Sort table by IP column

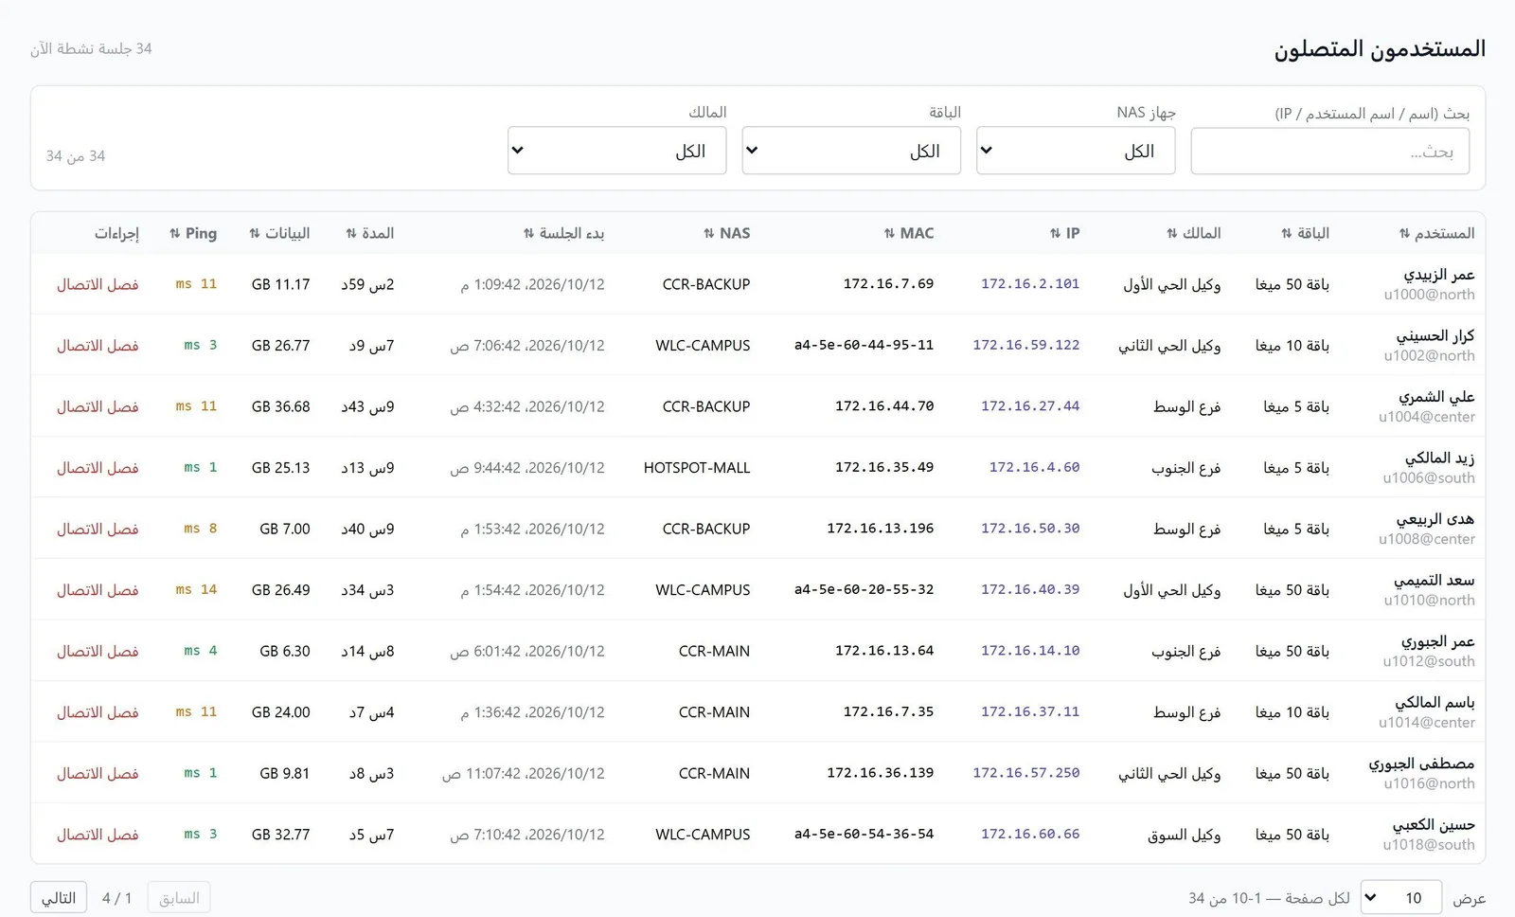[x=1064, y=233]
